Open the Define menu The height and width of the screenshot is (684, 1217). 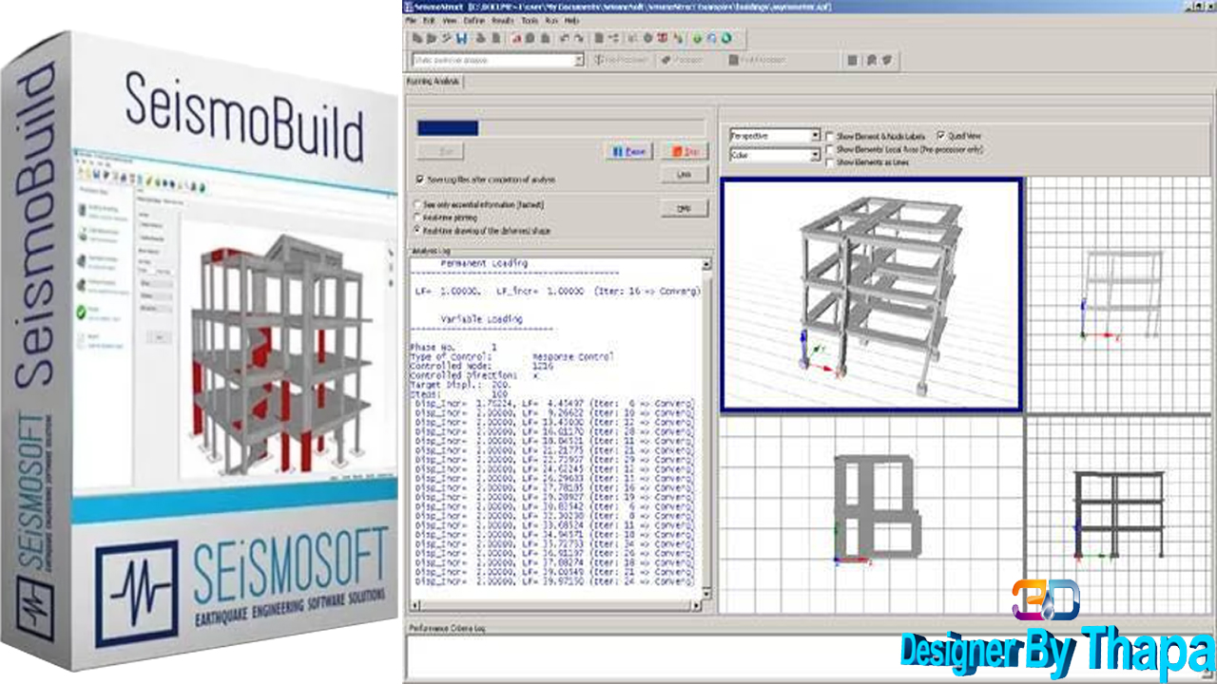(x=474, y=20)
